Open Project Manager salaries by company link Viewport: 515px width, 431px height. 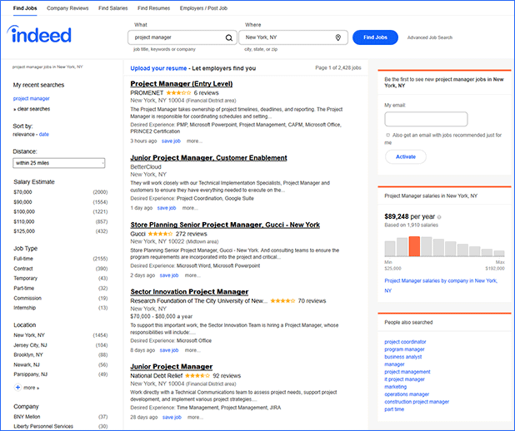(441, 285)
